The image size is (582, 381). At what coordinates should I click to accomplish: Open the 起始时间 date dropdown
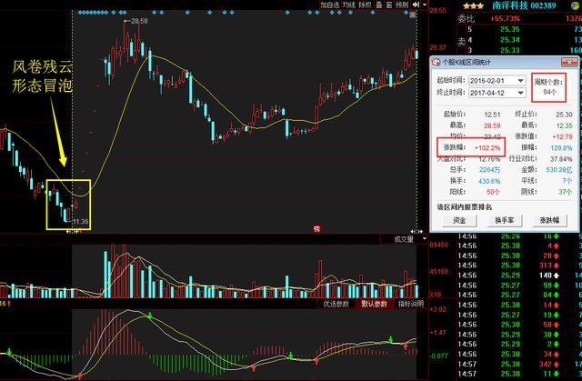click(520, 81)
